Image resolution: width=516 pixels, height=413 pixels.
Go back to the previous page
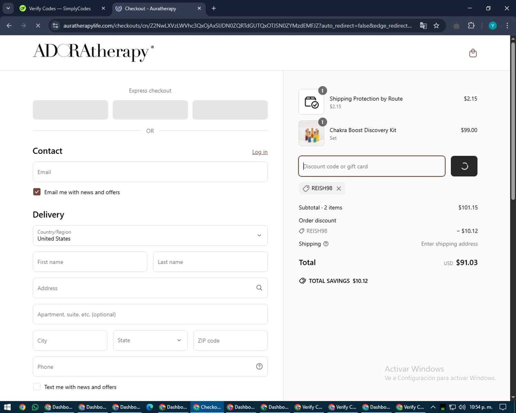pos(9,25)
